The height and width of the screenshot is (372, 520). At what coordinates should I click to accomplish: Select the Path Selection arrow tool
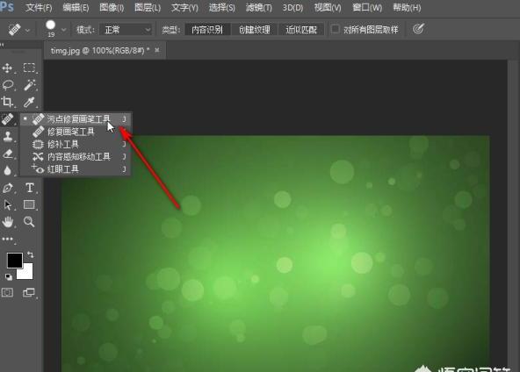8,205
